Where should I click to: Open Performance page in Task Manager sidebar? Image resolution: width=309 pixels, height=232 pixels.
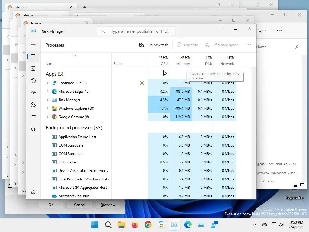point(33,69)
